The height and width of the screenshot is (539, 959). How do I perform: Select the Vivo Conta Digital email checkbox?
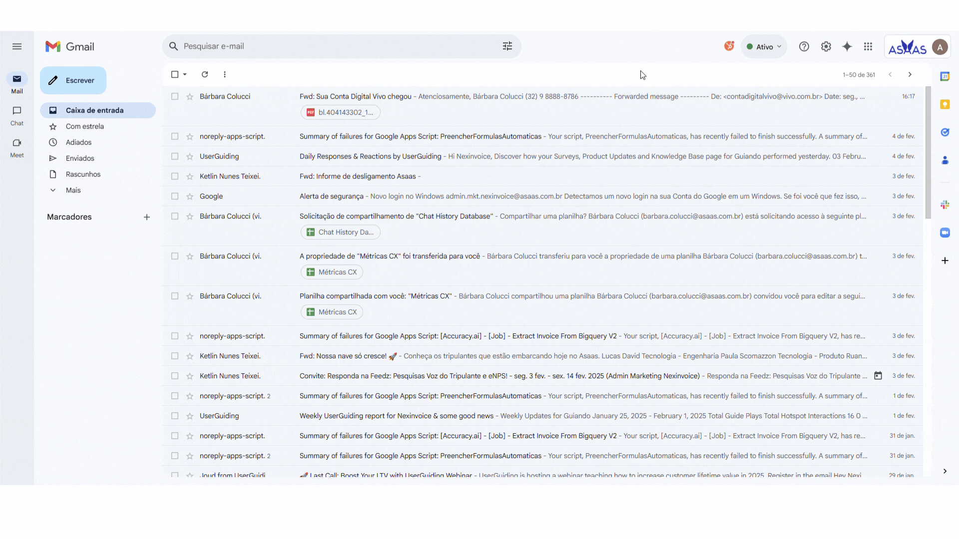[175, 96]
